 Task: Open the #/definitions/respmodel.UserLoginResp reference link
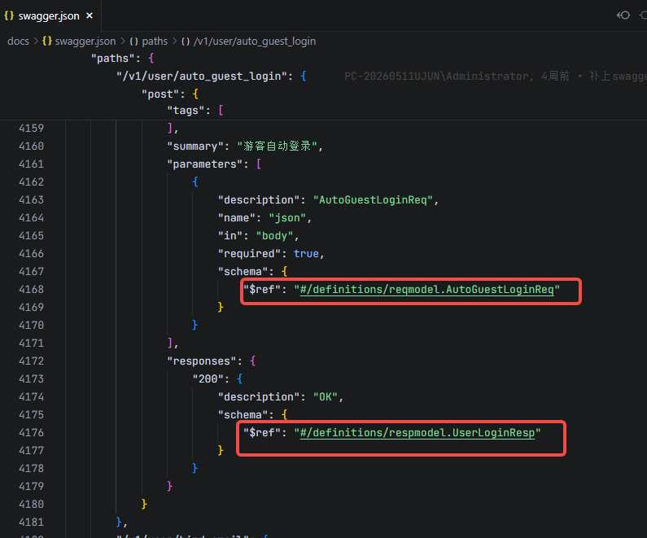pyautogui.click(x=417, y=433)
